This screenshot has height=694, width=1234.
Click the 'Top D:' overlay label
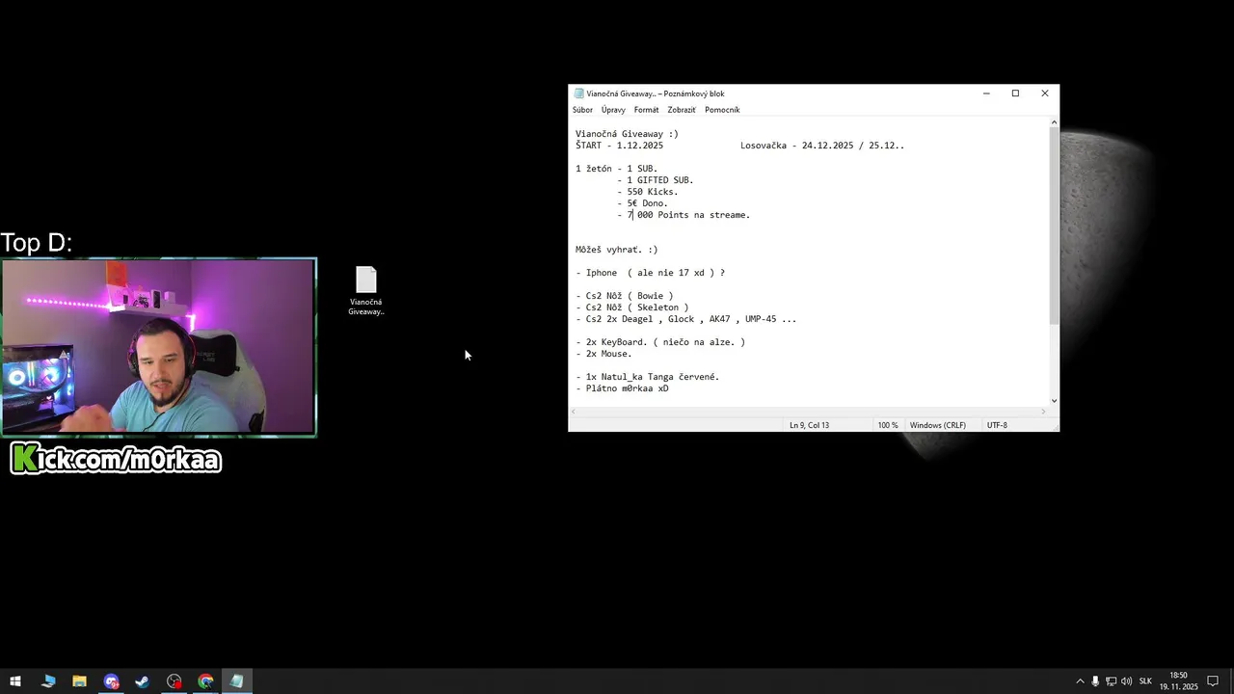(37, 243)
